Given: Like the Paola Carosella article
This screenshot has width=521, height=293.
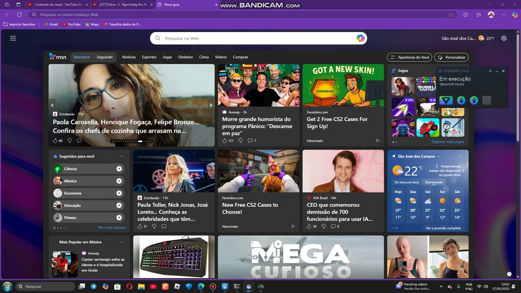Looking at the screenshot, I should (x=55, y=140).
